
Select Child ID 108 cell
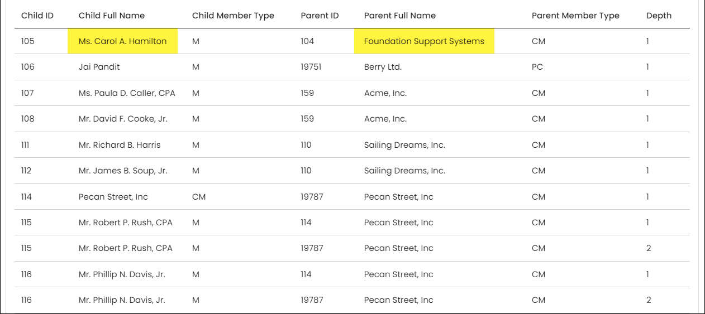coord(27,119)
